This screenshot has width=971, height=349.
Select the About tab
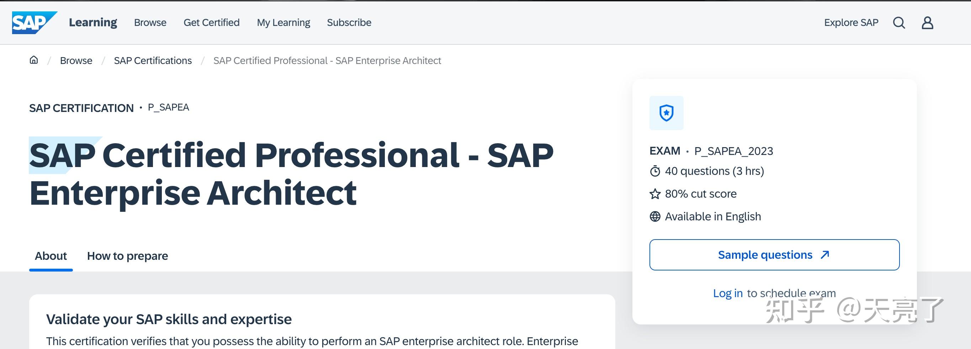coord(51,256)
